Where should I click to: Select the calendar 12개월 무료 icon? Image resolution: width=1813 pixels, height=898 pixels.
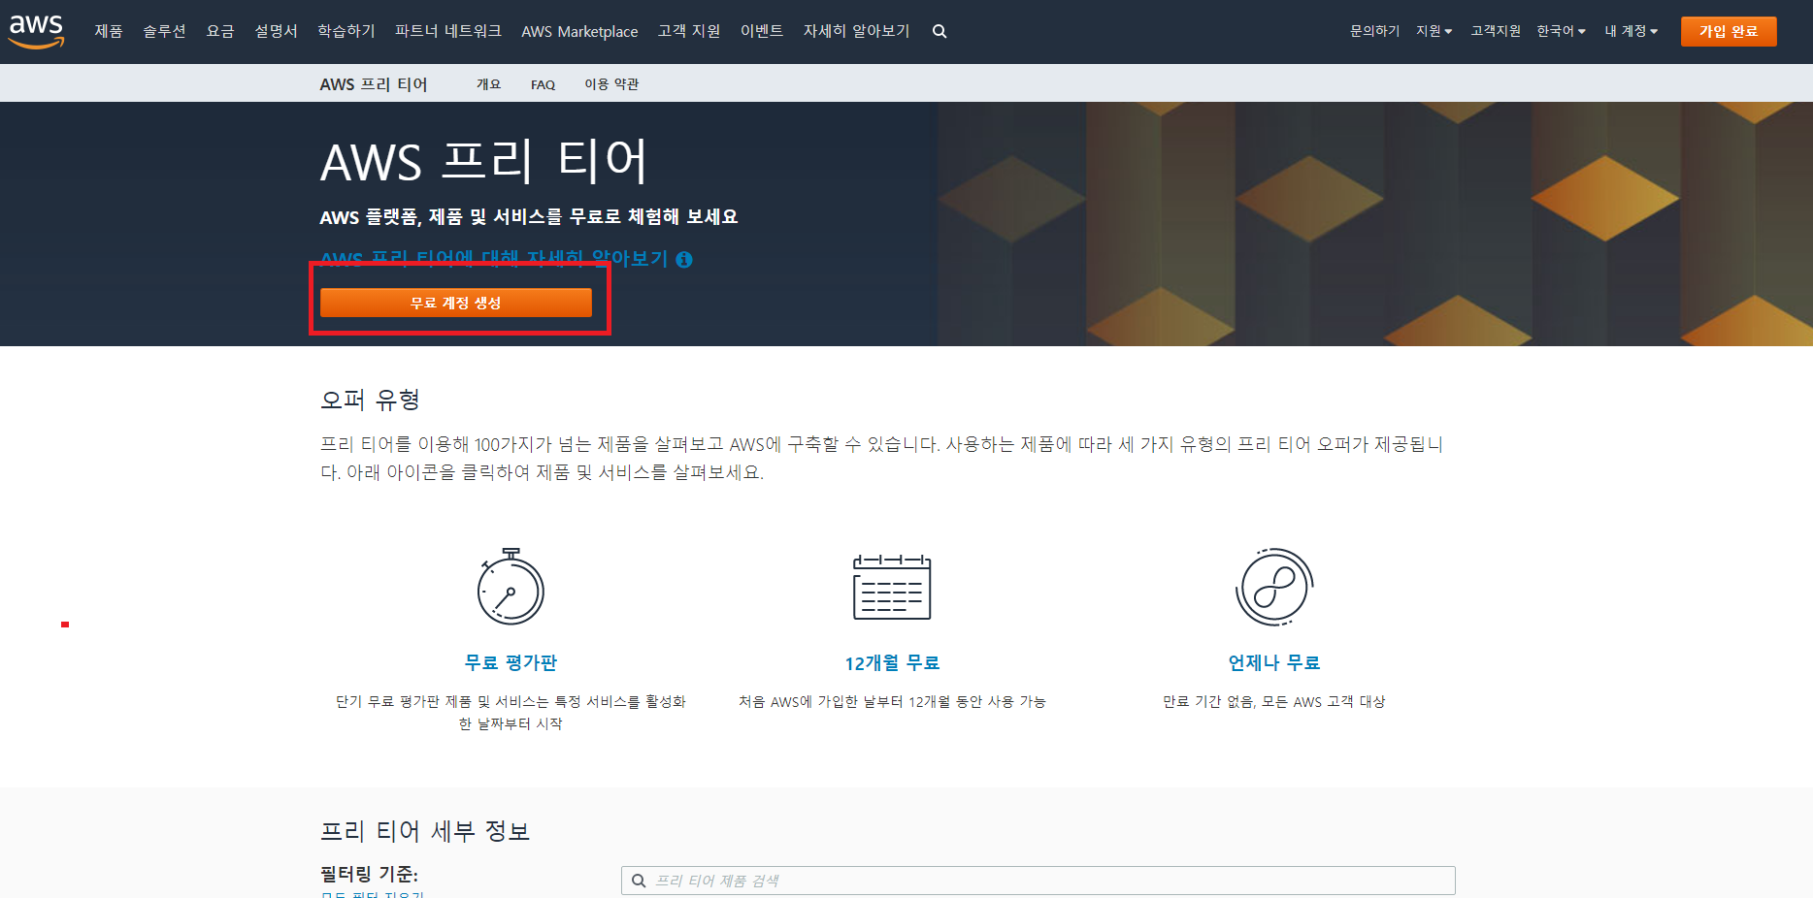coord(892,587)
